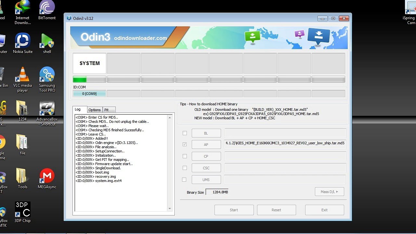Open the Tools folder on desktop
This screenshot has width=416, height=234.
tap(22, 178)
